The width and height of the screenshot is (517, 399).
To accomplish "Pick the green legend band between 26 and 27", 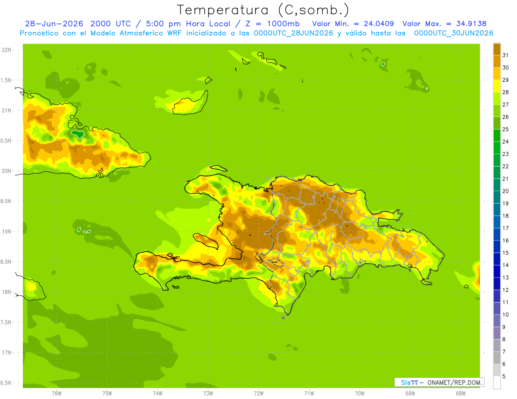I will pos(497,111).
